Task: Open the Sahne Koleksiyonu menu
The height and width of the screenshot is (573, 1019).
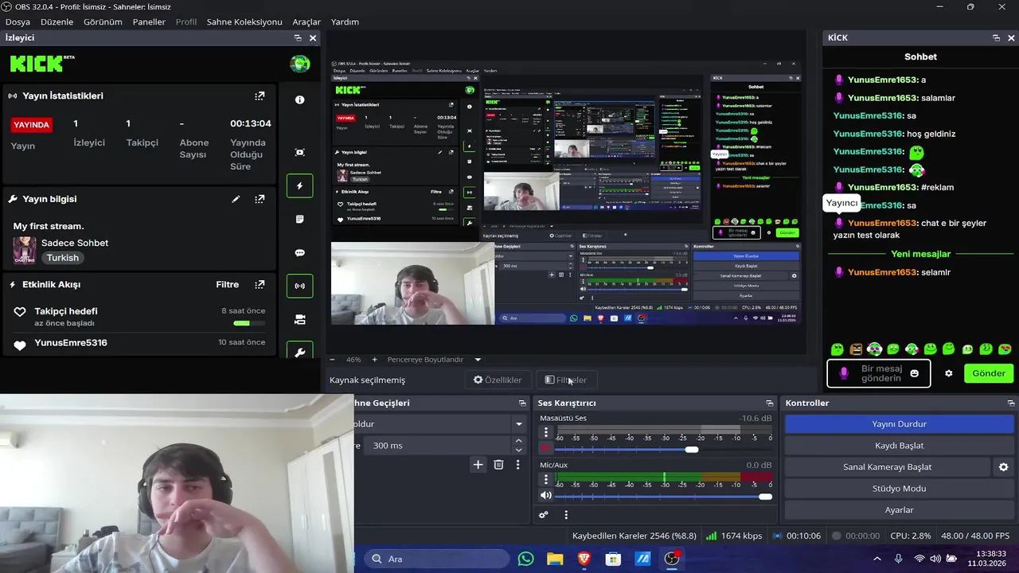Action: pos(244,21)
